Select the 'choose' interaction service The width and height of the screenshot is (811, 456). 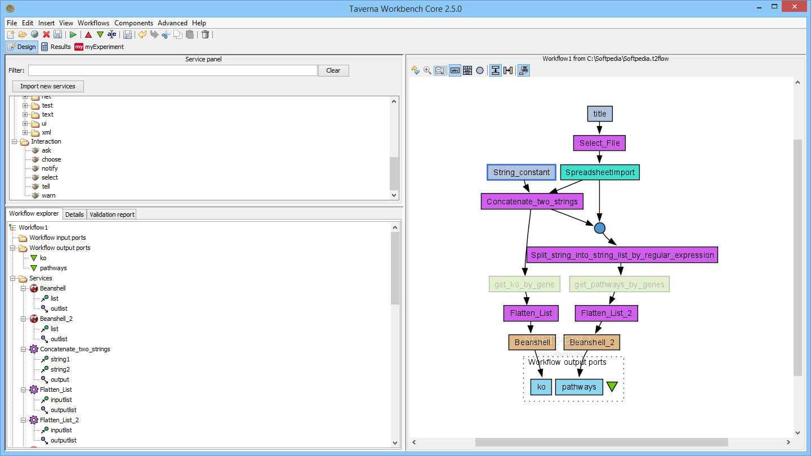51,159
